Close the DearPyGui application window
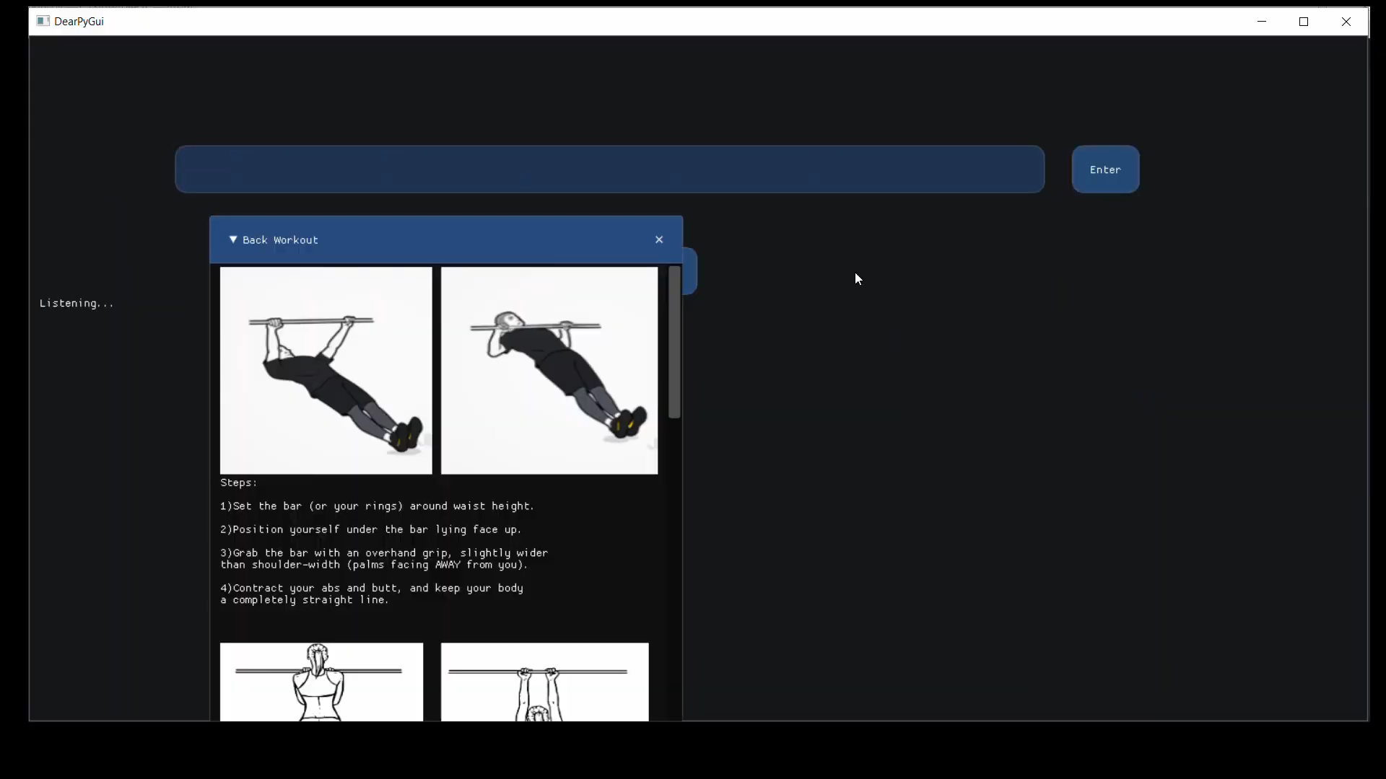 (x=1346, y=22)
